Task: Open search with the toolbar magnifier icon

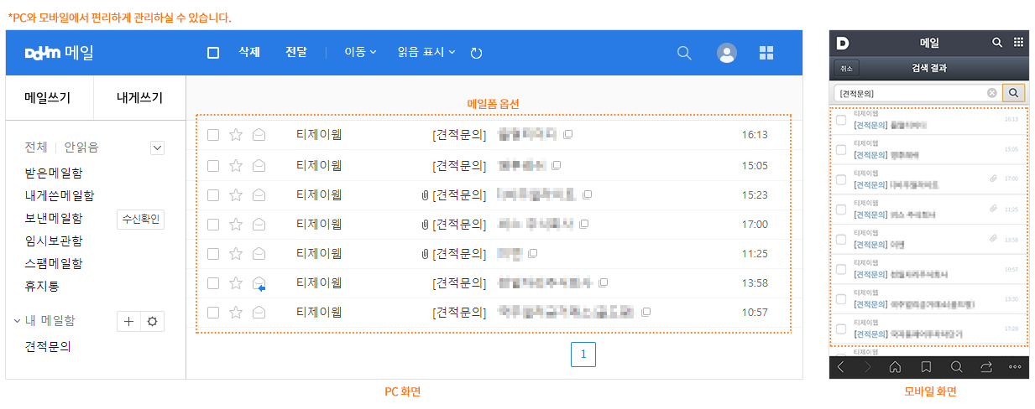Action: pos(684,53)
